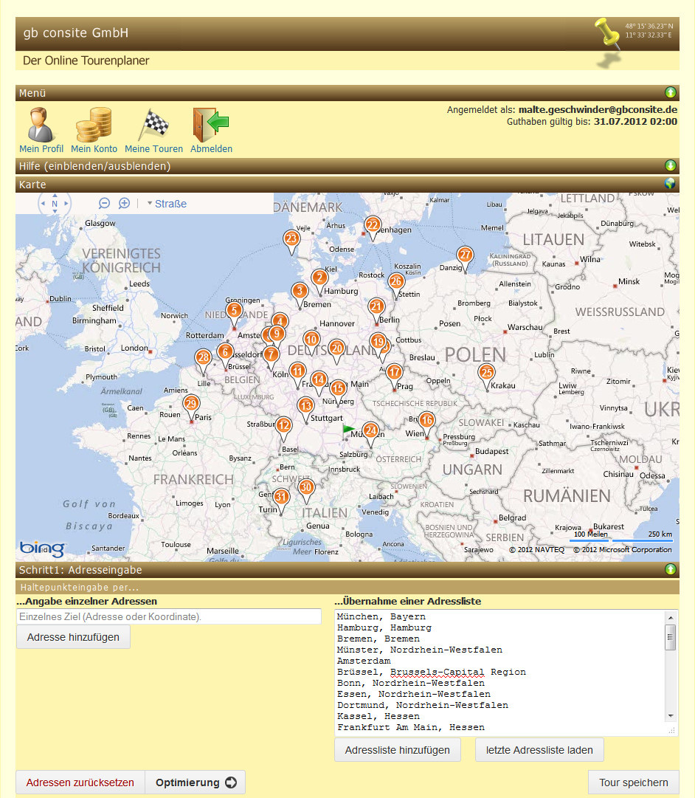Viewport: 695px width, 798px height.
Task: Click the address list scrollbar down arrow
Action: click(x=670, y=715)
